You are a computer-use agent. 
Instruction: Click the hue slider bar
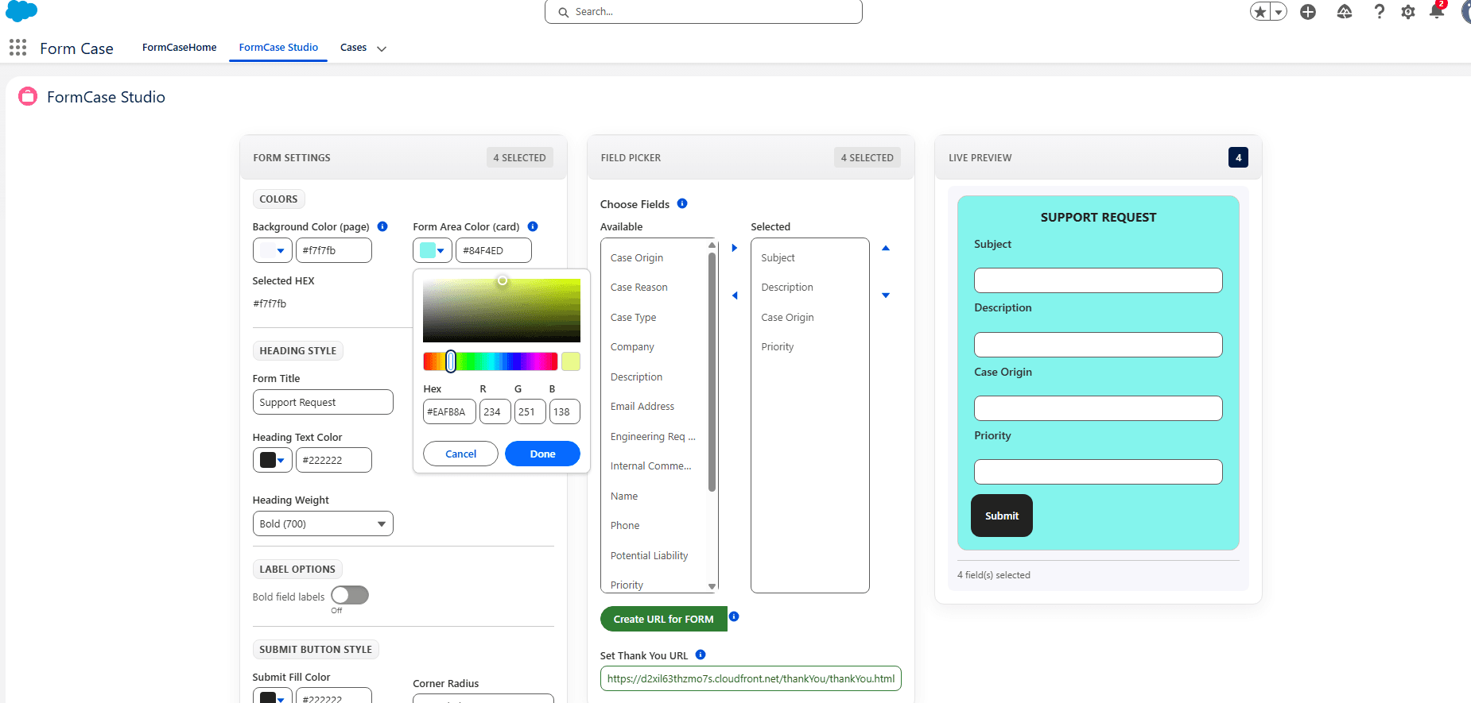coord(491,361)
